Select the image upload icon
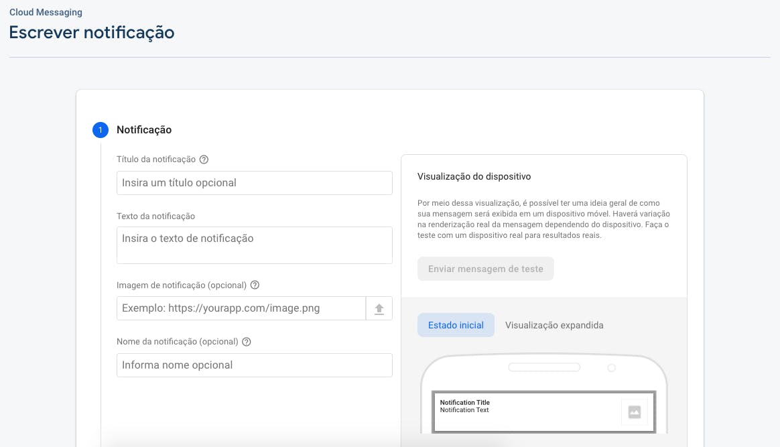The height and width of the screenshot is (447, 780). click(379, 308)
